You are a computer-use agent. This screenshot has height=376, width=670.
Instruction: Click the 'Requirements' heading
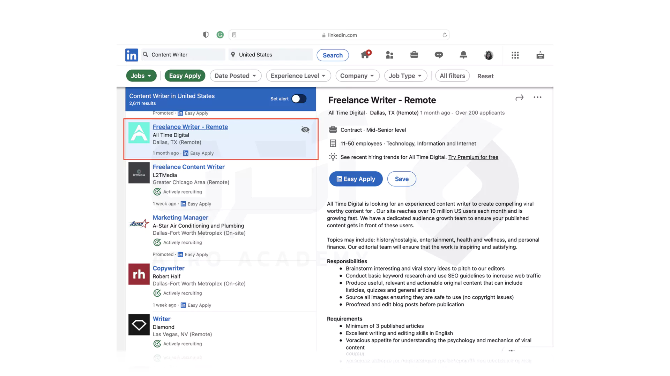click(344, 319)
